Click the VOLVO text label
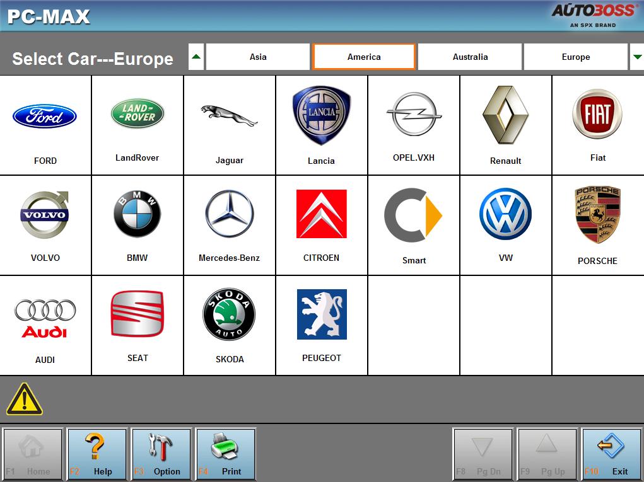644x482 pixels. 45,258
